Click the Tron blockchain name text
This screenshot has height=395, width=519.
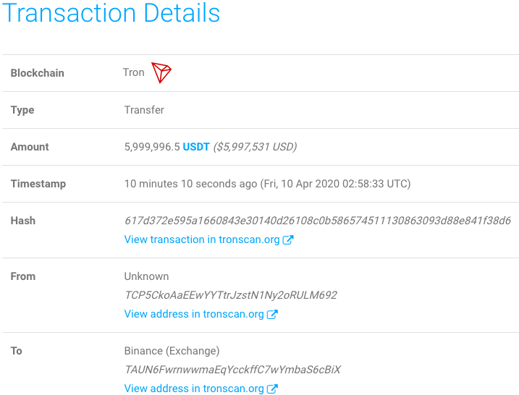[134, 72]
